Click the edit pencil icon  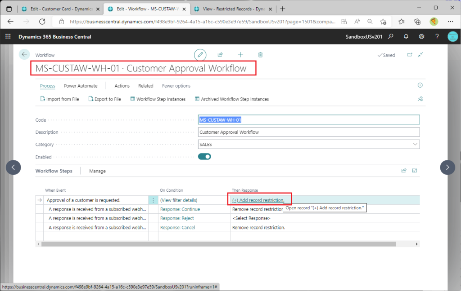[200, 55]
